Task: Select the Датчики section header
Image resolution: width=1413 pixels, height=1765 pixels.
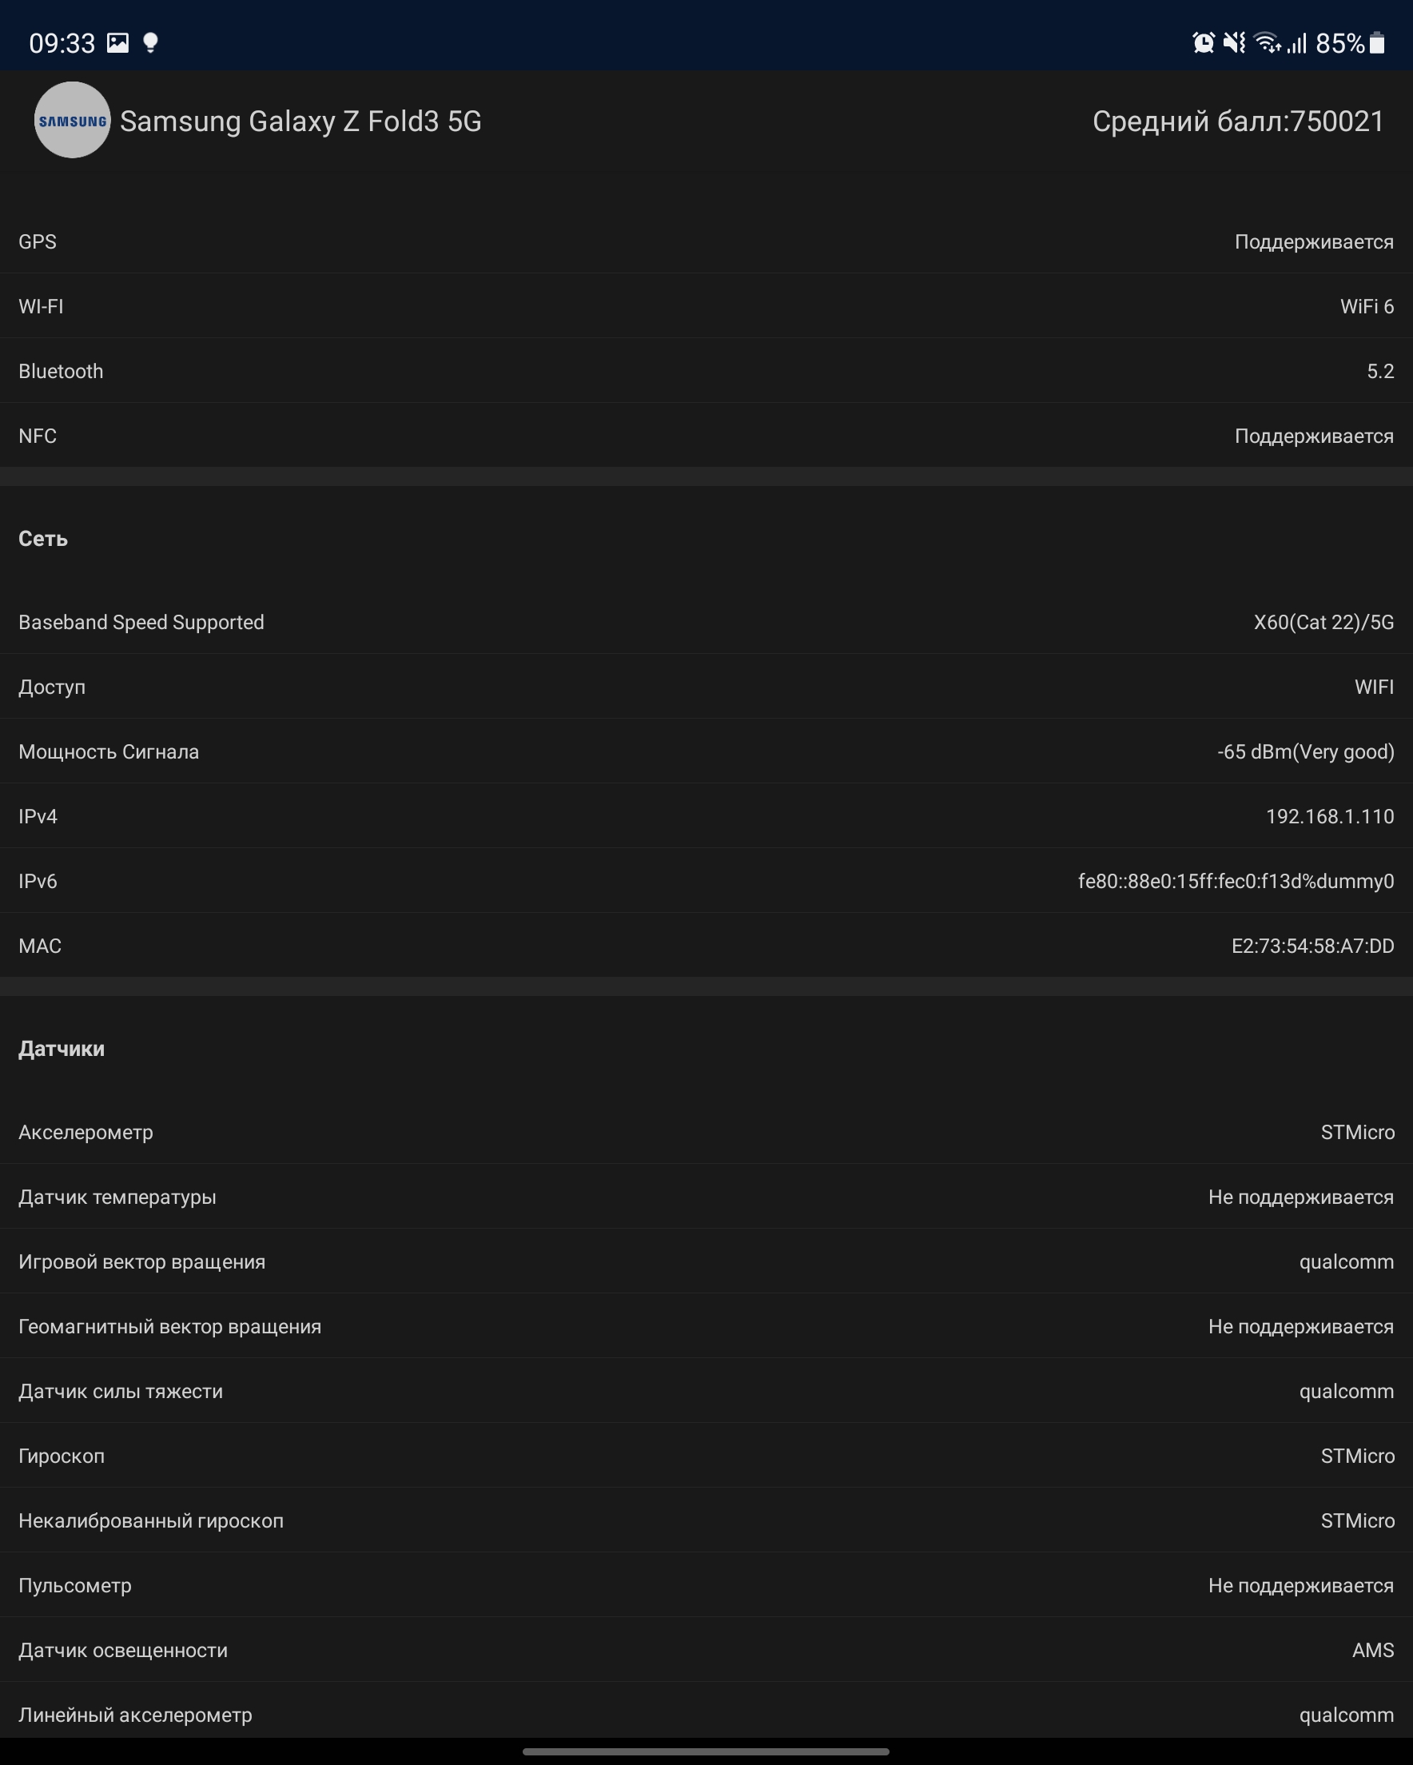Action: [62, 1049]
